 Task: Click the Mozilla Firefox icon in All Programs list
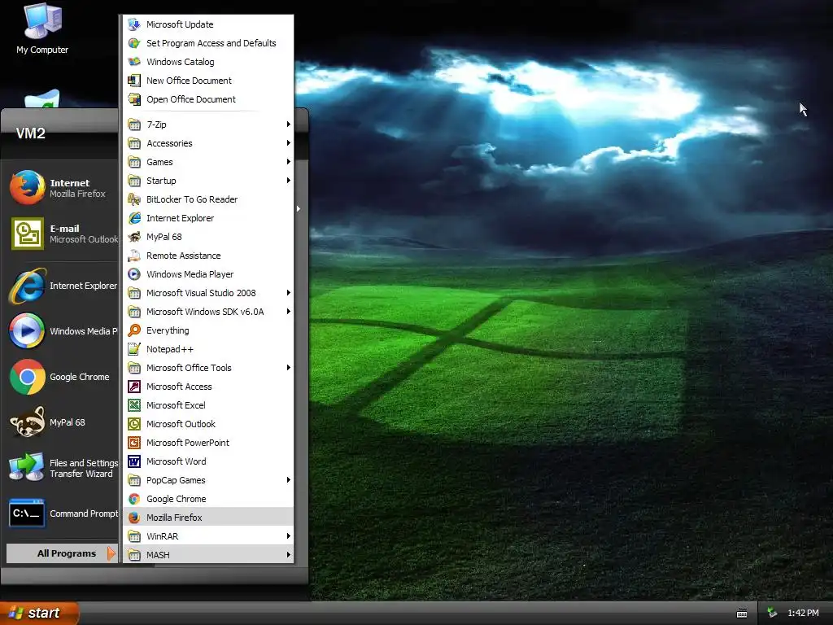click(x=134, y=518)
